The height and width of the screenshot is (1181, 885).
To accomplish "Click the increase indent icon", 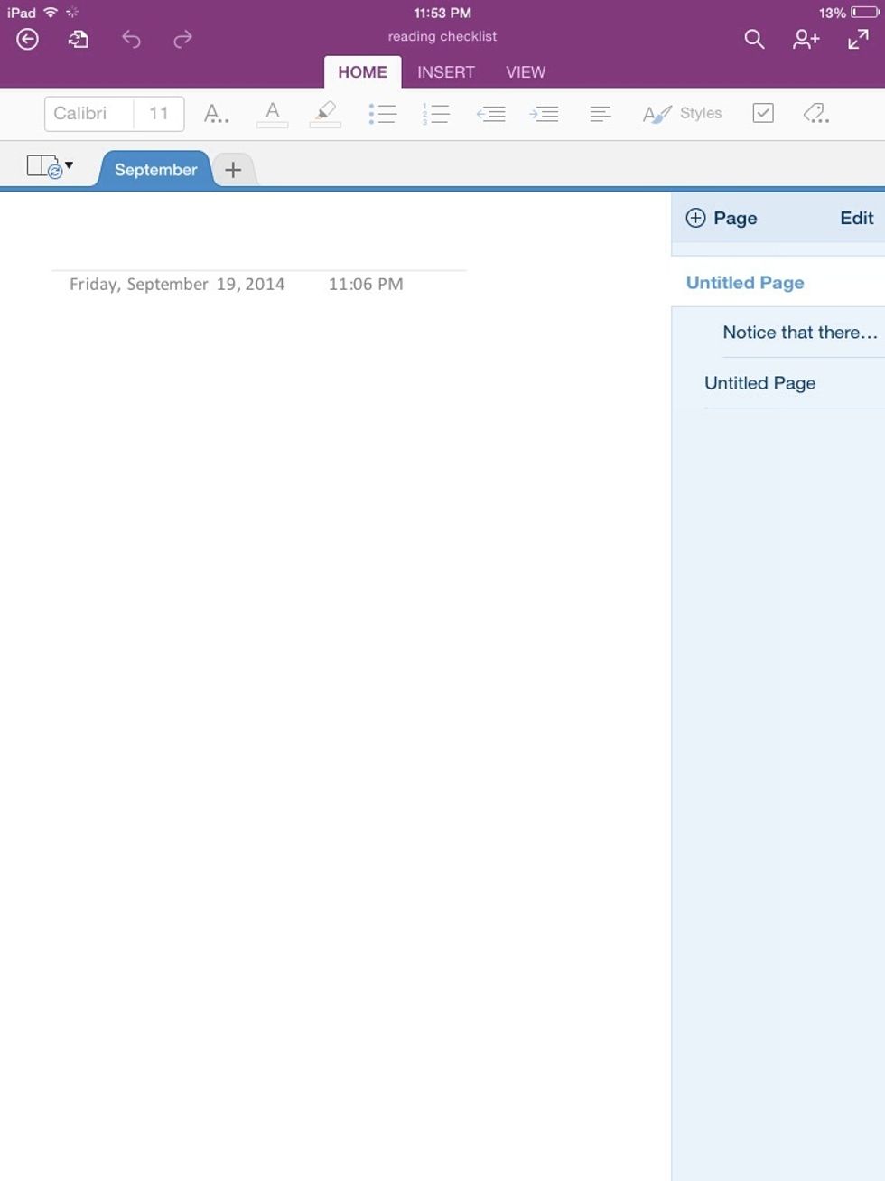I will pyautogui.click(x=545, y=113).
